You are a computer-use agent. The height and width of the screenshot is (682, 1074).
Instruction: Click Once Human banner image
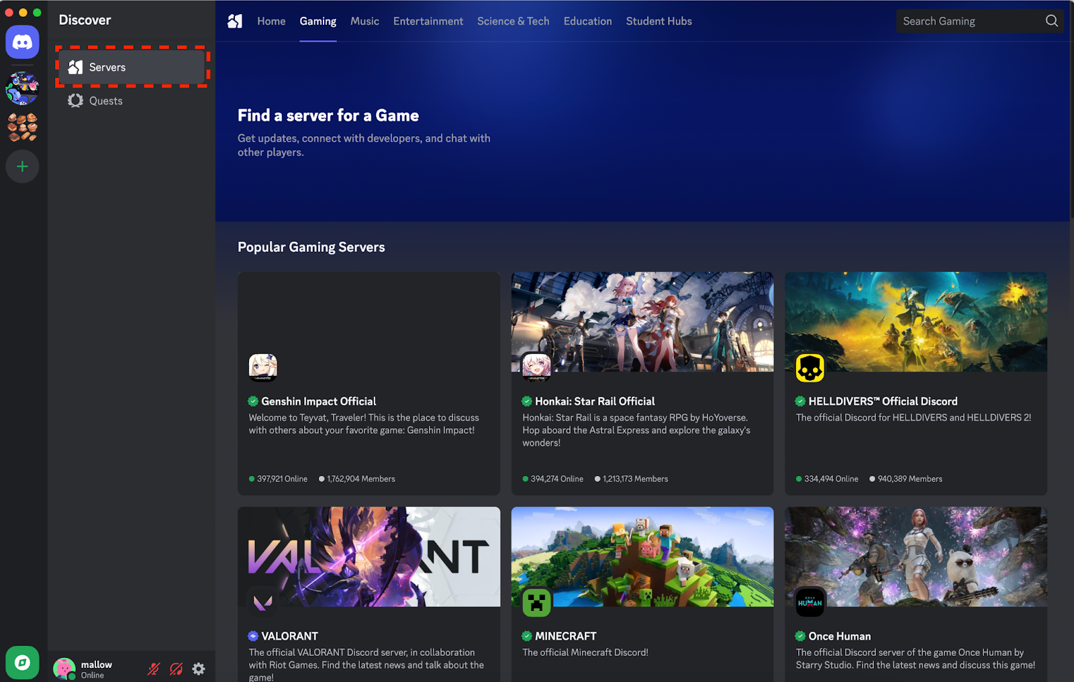click(916, 556)
